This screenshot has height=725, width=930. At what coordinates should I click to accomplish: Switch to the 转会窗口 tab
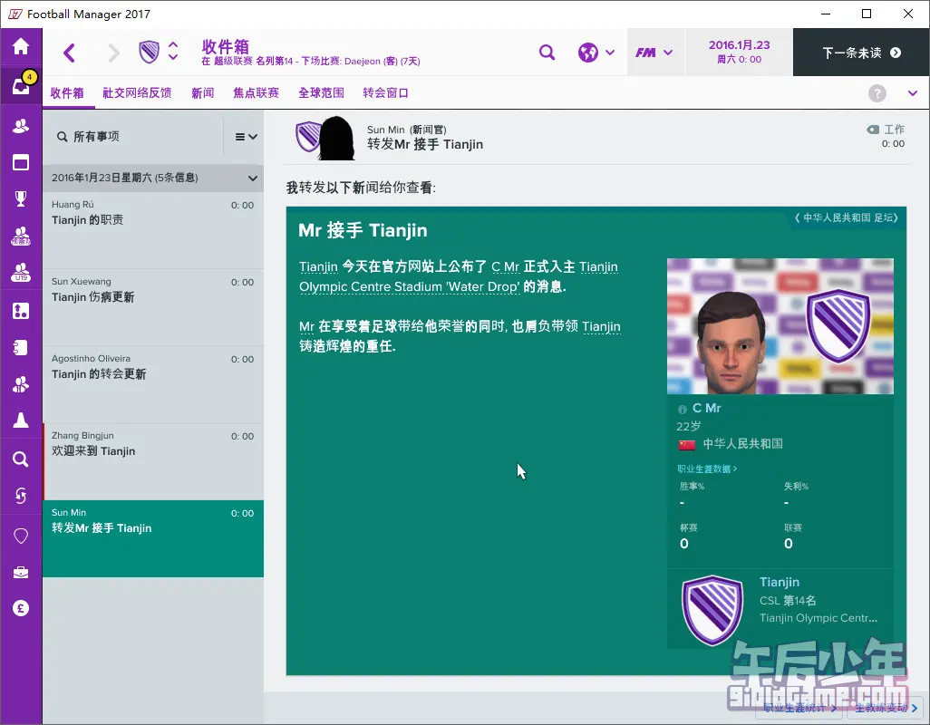[385, 93]
